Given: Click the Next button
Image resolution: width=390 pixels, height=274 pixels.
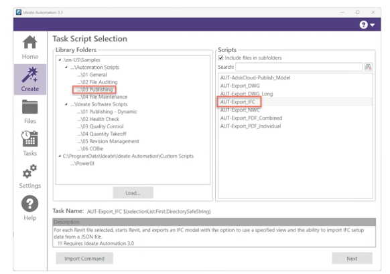Looking at the screenshot, I should (352, 259).
